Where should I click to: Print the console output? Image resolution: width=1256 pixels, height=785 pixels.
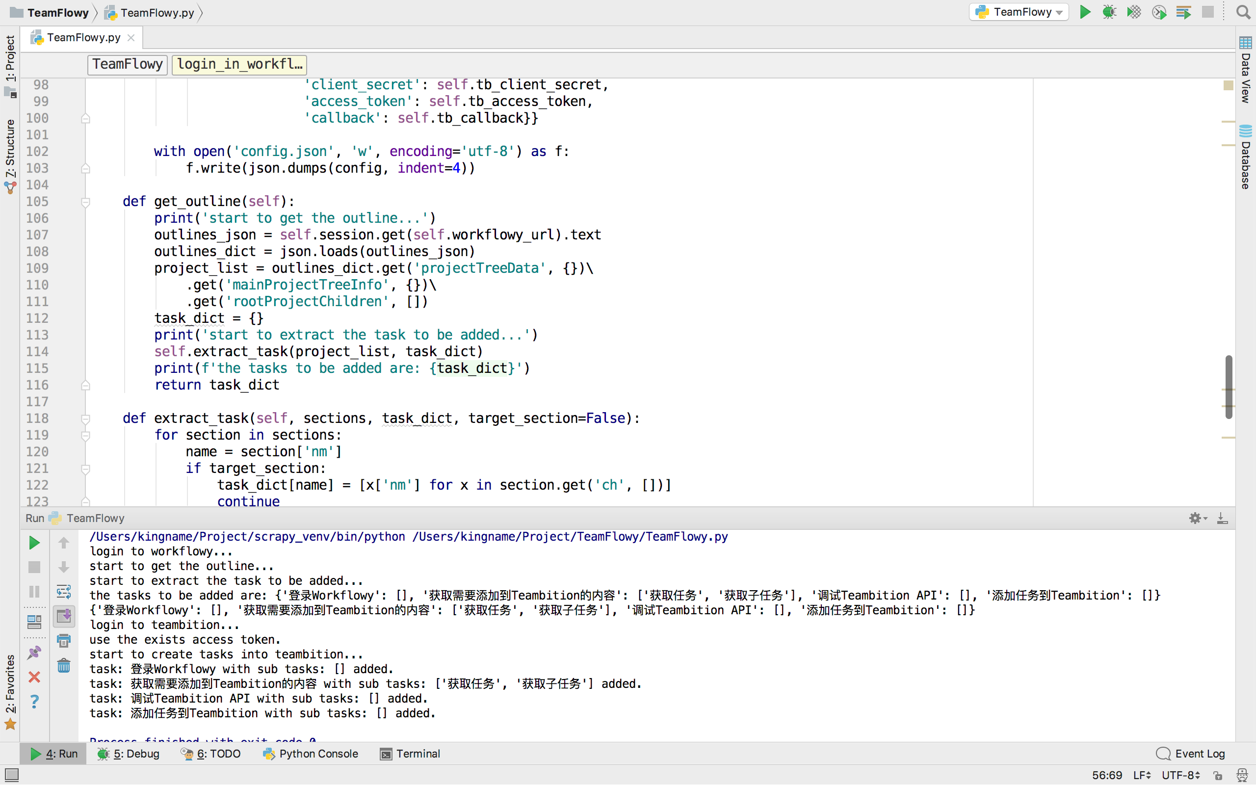point(64,641)
